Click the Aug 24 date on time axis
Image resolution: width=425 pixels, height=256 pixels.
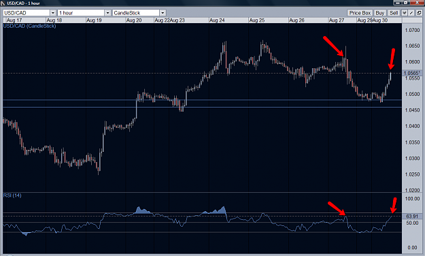tap(217, 20)
